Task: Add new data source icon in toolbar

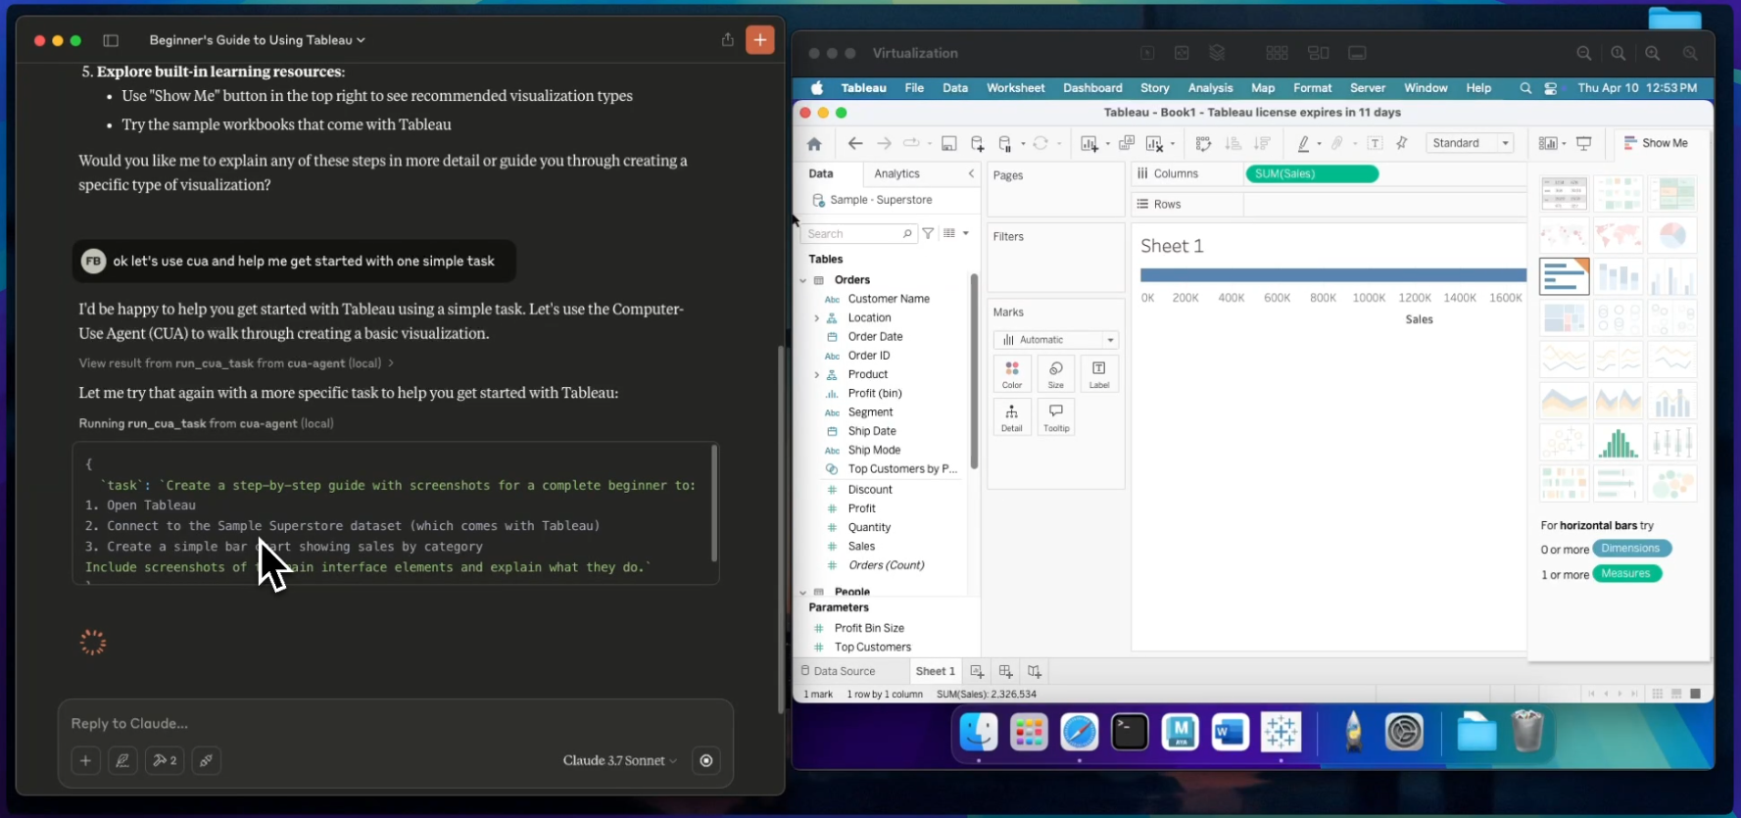Action: (977, 144)
